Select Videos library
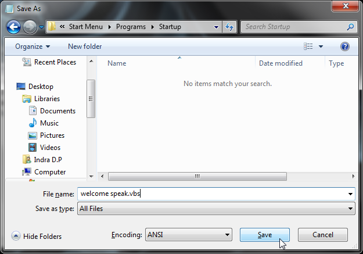The width and height of the screenshot is (363, 254). click(x=50, y=148)
